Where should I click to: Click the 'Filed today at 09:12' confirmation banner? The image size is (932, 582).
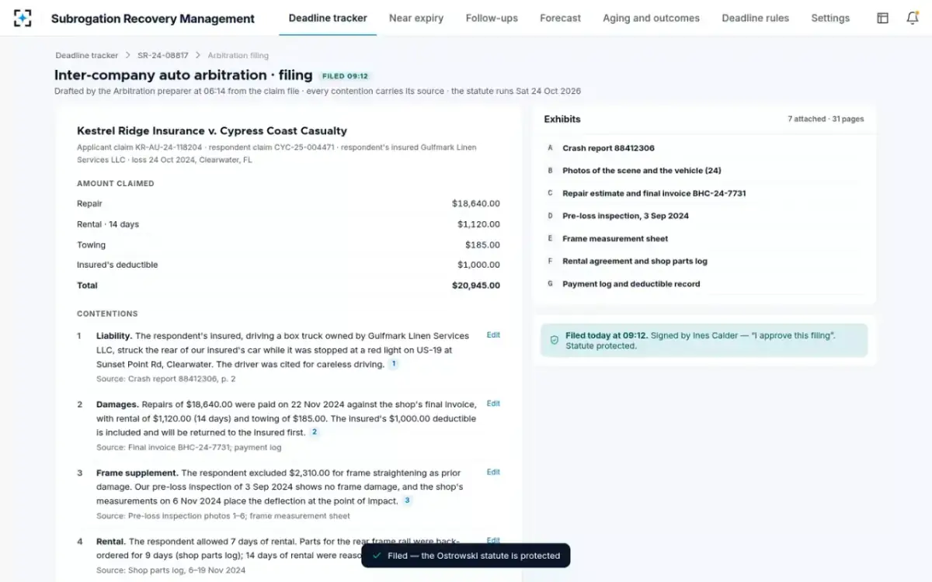(704, 340)
